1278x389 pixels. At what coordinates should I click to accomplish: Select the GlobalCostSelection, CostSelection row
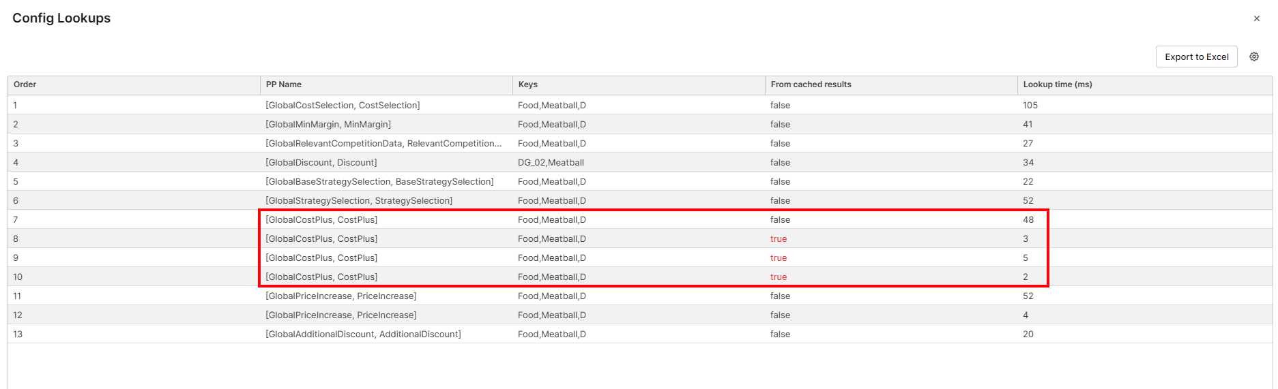[343, 105]
